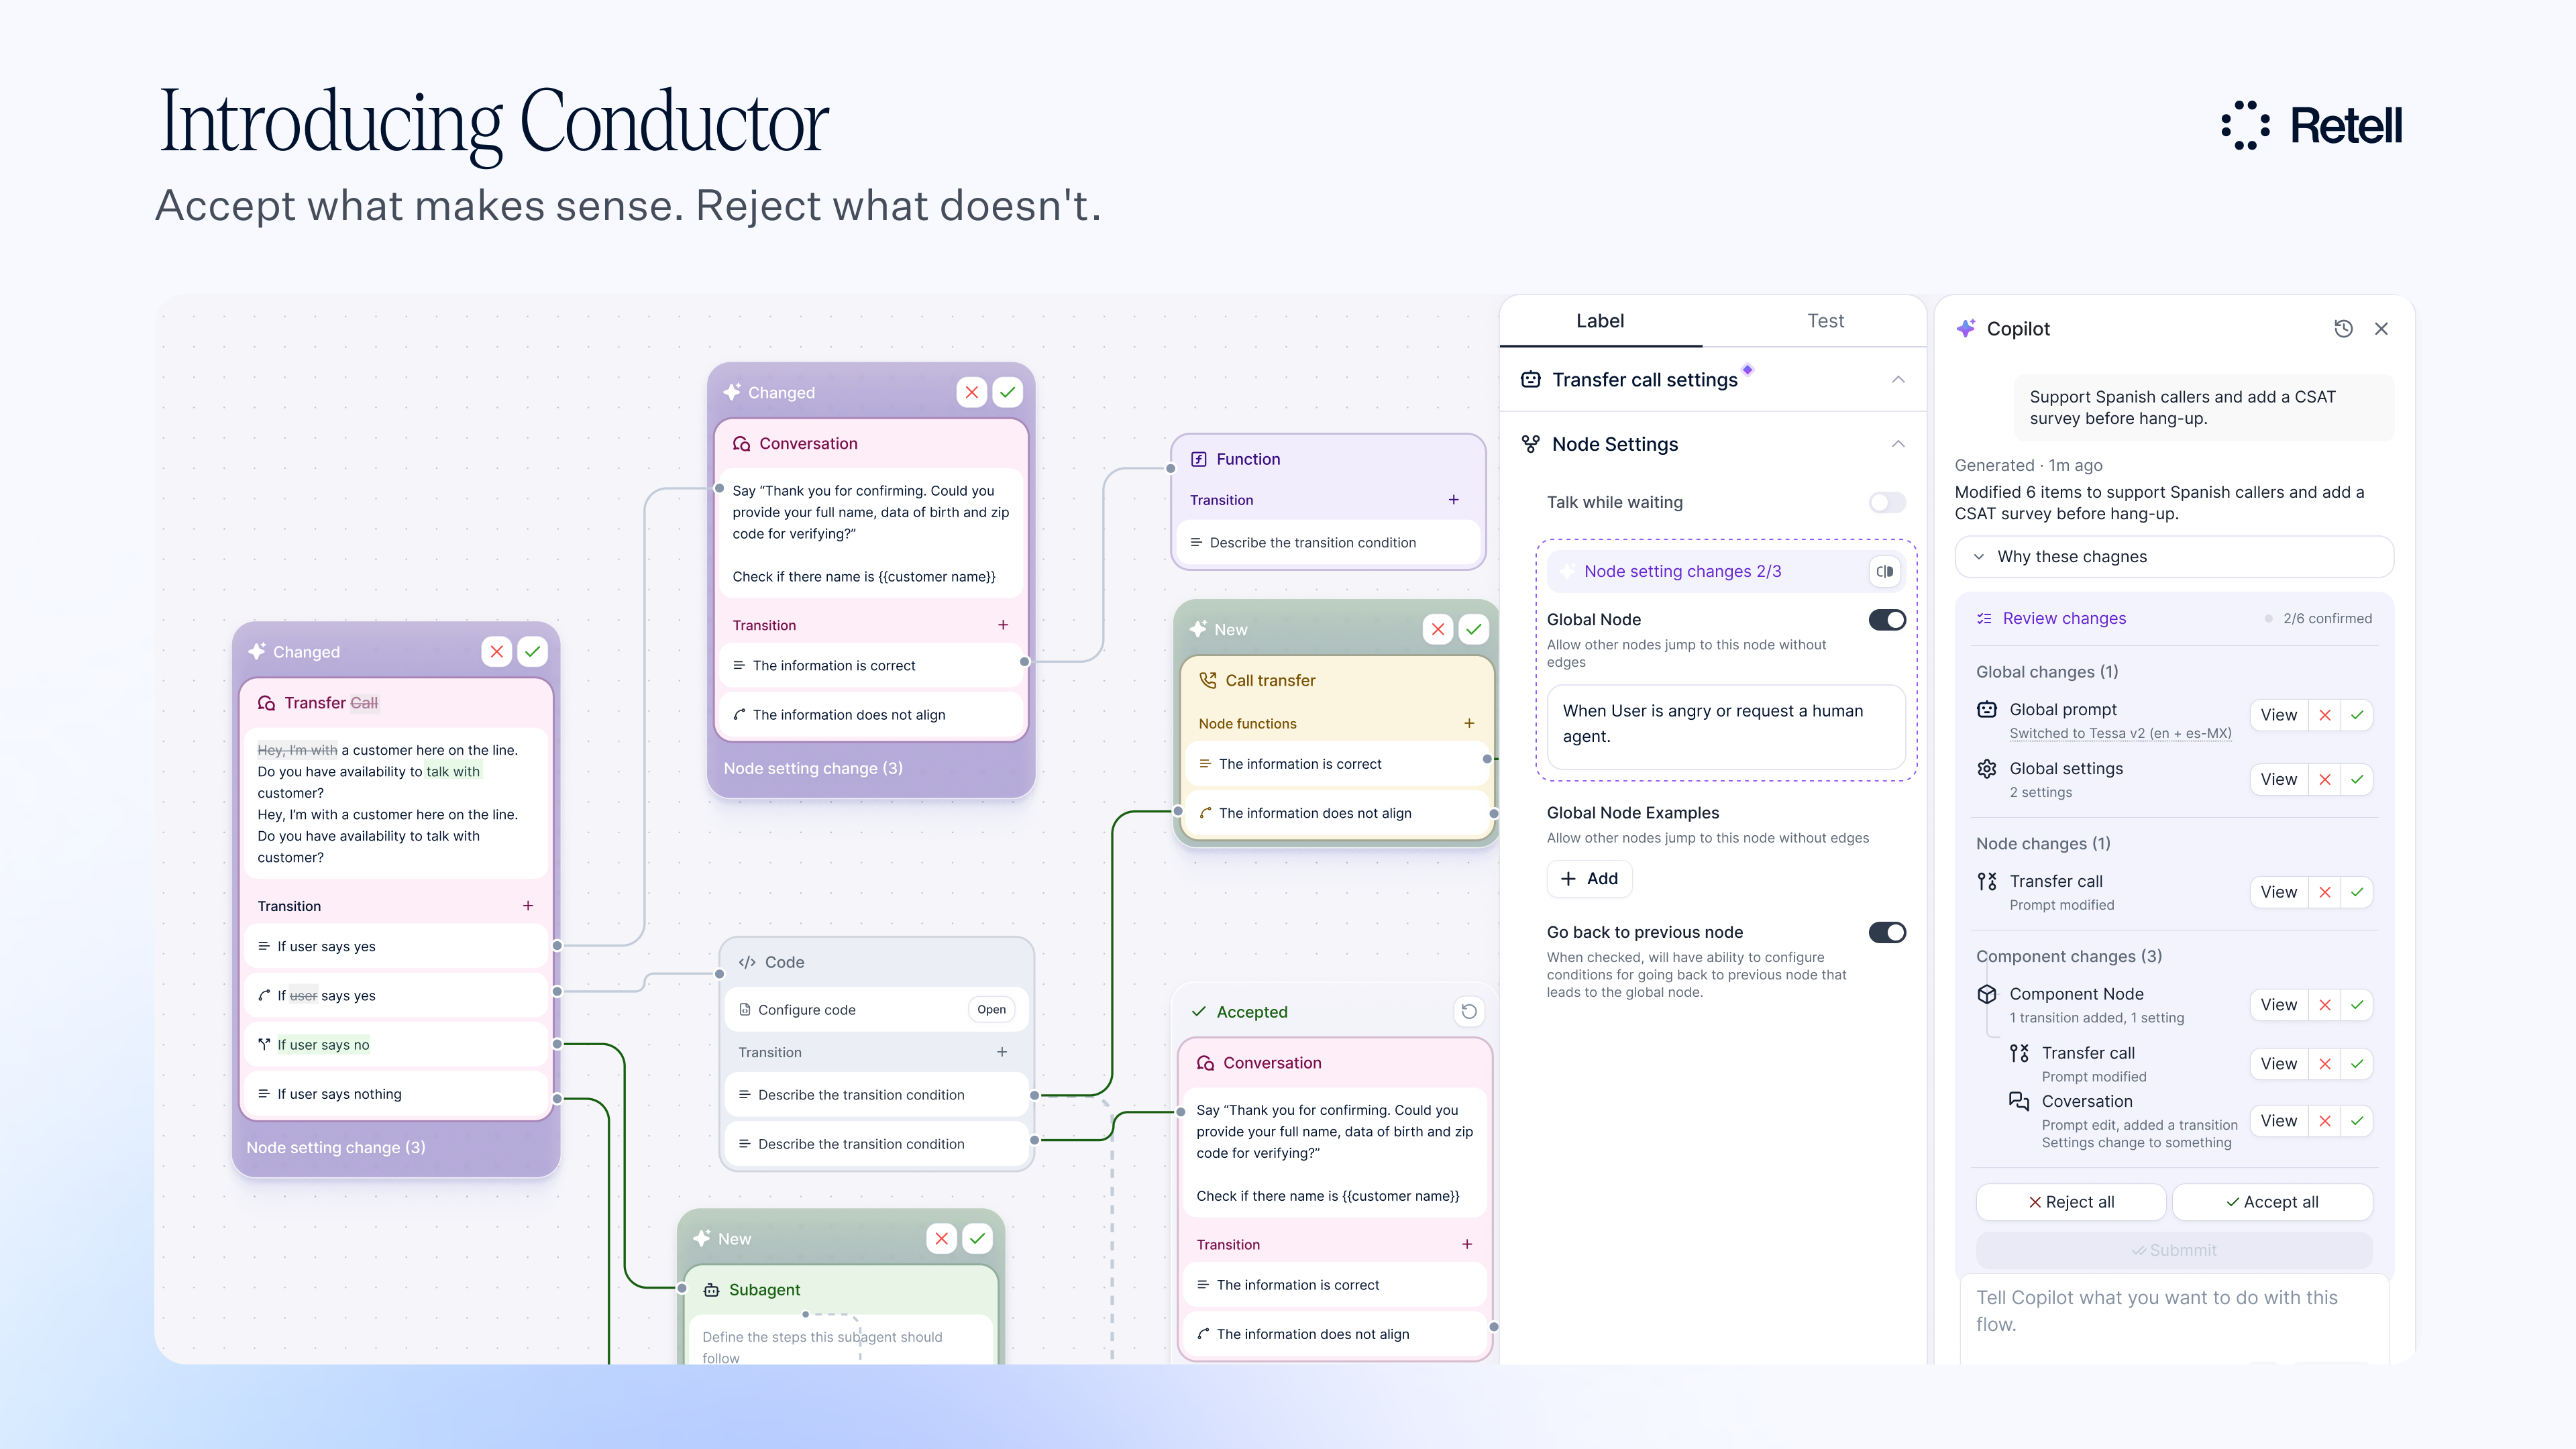Click Reject all changes
The height and width of the screenshot is (1449, 2576).
pos(2071,1202)
